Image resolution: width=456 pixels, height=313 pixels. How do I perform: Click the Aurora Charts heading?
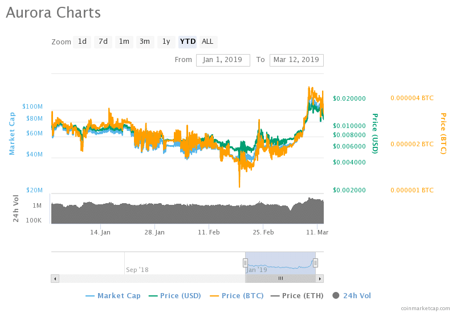coord(53,13)
